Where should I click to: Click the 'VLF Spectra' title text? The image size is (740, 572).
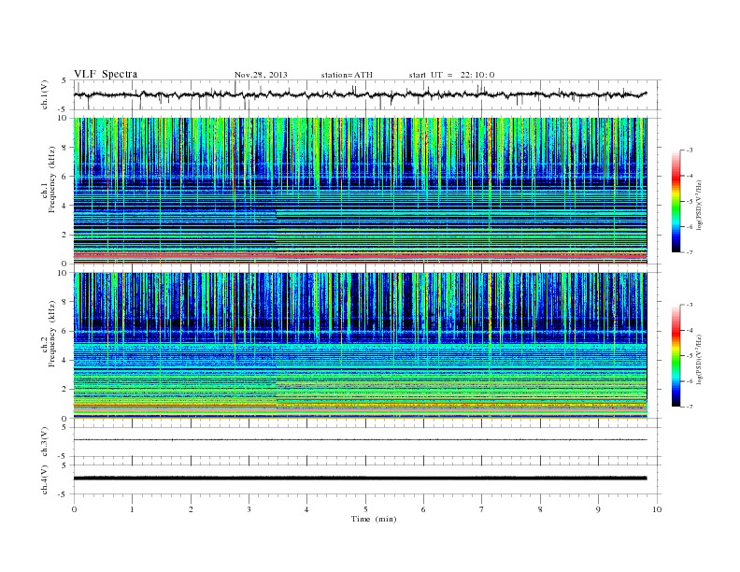point(106,74)
